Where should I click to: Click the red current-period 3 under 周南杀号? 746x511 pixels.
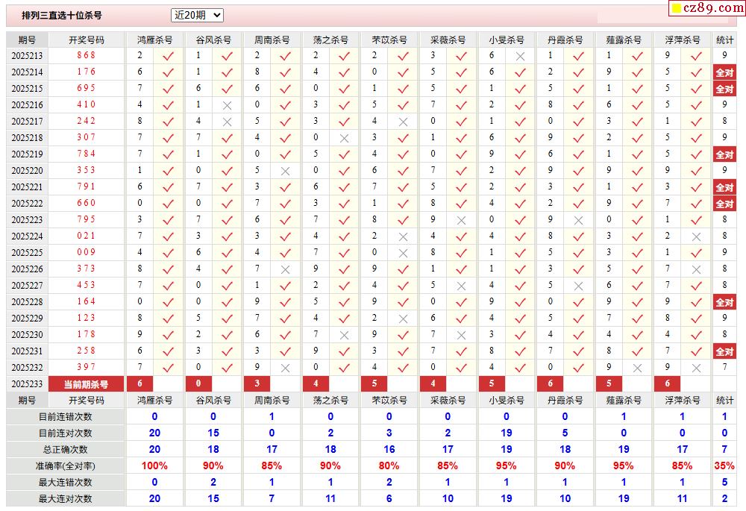257,383
